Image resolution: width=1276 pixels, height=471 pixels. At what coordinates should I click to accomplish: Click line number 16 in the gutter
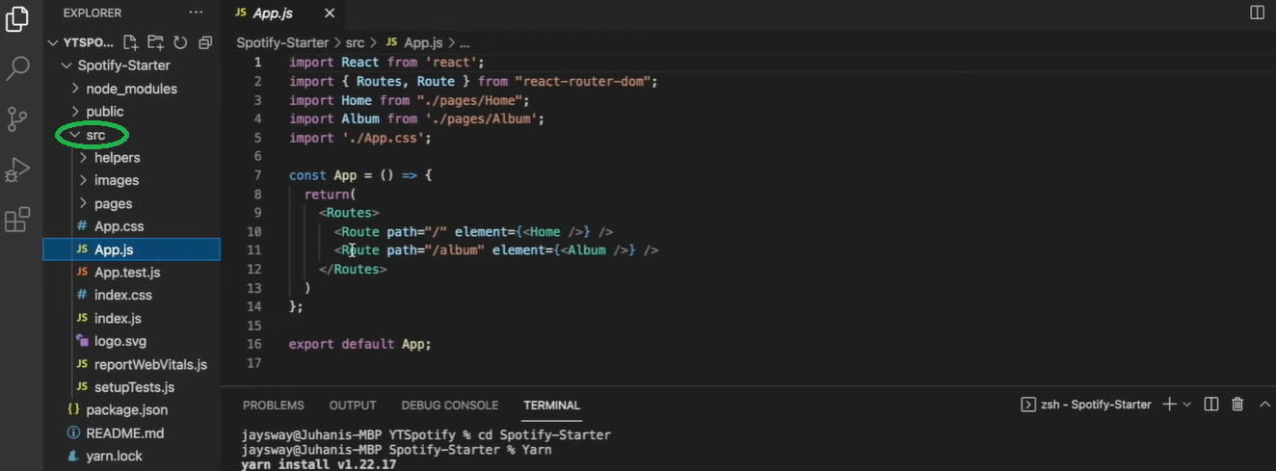click(254, 344)
